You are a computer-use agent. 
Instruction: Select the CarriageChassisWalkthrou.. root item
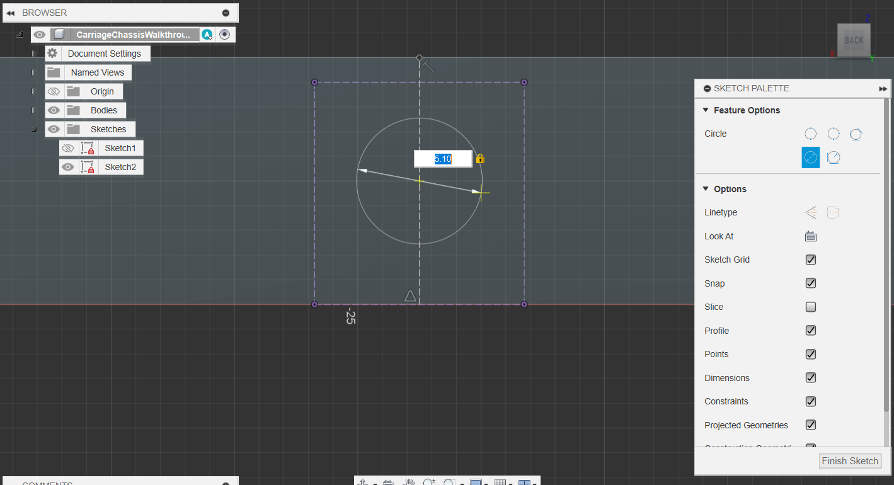[133, 35]
